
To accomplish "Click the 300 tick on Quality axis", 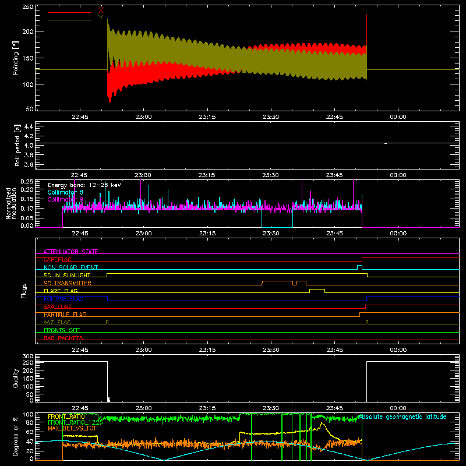I will click(x=28, y=356).
